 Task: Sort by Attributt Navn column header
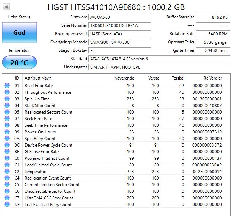[x=66, y=78]
